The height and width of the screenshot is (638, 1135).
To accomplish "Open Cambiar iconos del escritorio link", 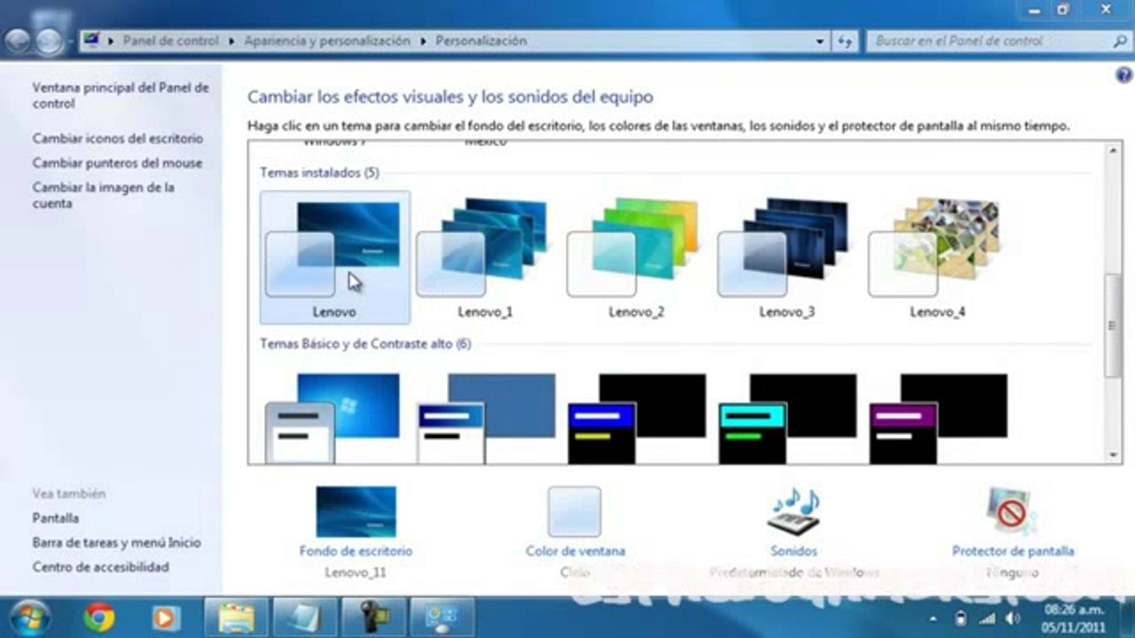I will click(117, 138).
